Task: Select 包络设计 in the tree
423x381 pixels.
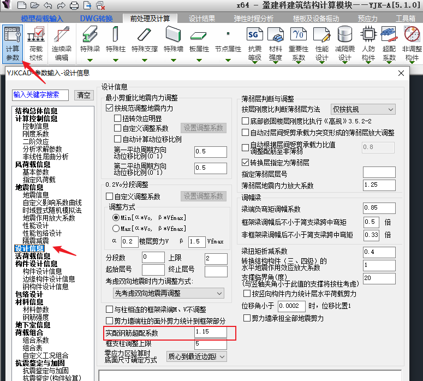Action: click(29, 294)
